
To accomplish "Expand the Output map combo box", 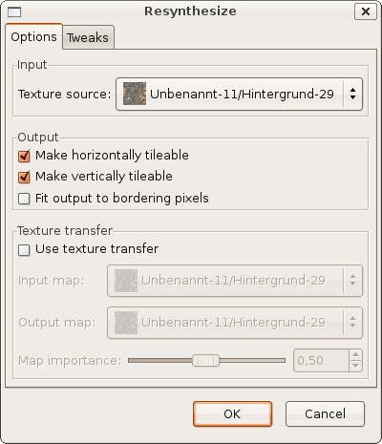I will point(235,323).
